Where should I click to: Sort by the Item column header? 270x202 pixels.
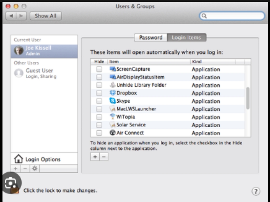[x=149, y=61]
